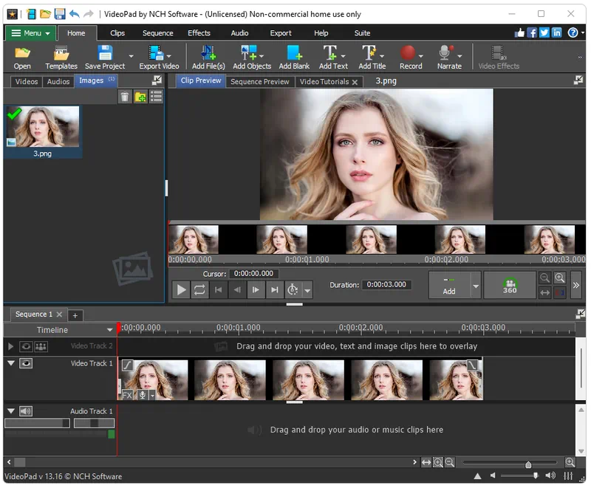
Task: Open the 360 video button
Action: coord(510,286)
